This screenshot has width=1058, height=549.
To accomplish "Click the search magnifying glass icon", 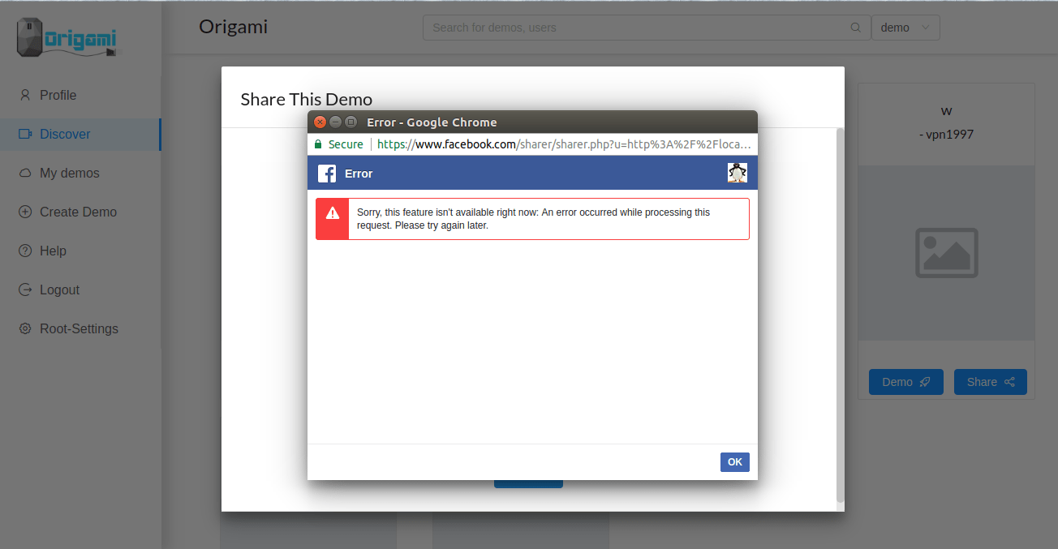I will (855, 27).
